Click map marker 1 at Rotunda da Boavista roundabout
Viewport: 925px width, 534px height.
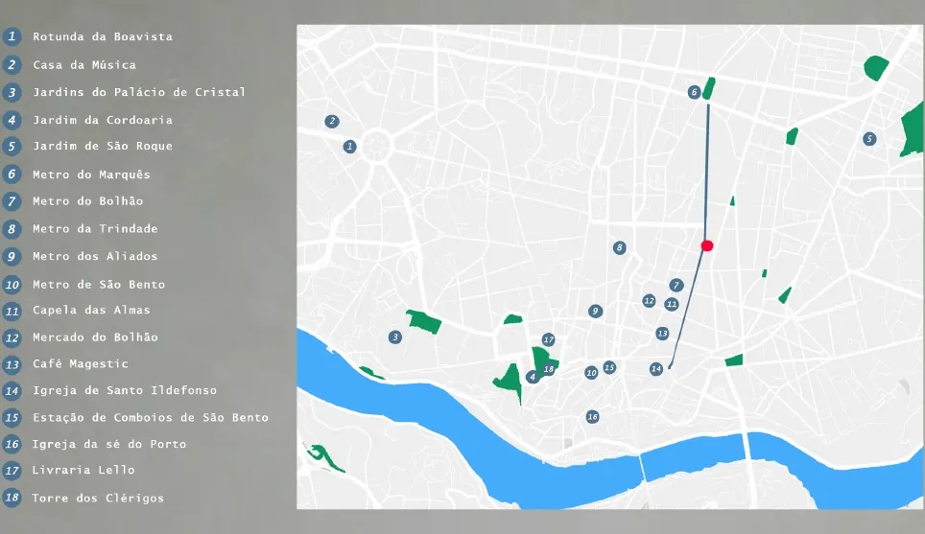(350, 147)
